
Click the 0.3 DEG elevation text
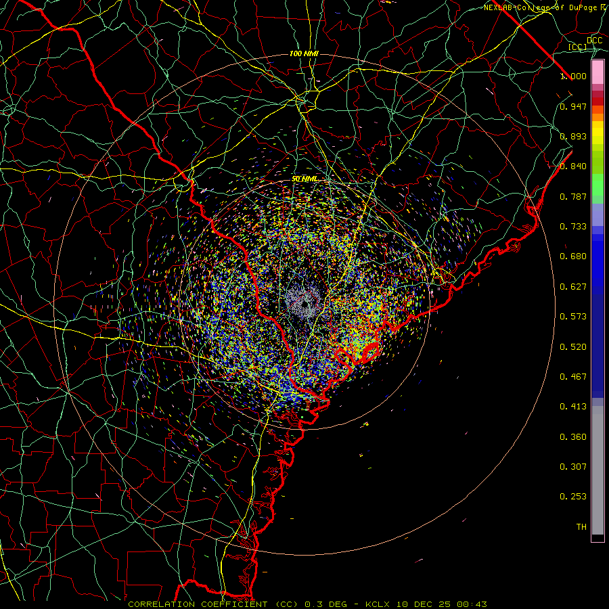coord(326,604)
